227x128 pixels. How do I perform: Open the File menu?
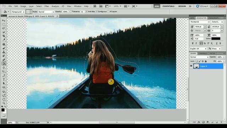click(10, 6)
